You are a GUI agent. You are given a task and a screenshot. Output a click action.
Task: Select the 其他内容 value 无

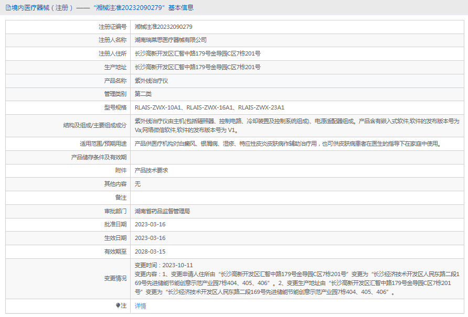(137, 184)
